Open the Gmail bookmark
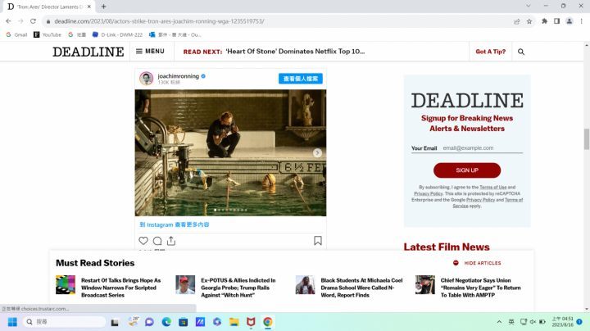Image resolution: width=590 pixels, height=331 pixels. (x=16, y=34)
